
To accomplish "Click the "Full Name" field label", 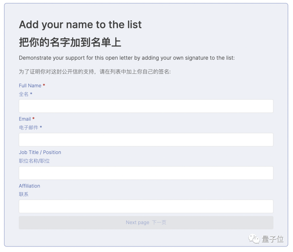I will point(30,86).
